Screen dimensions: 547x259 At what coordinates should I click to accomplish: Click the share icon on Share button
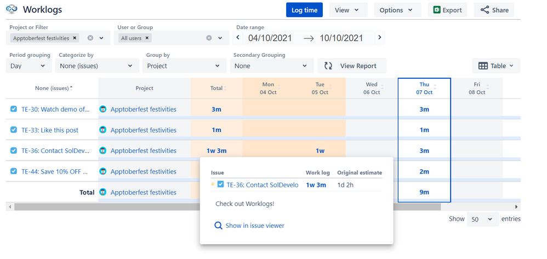pyautogui.click(x=485, y=10)
